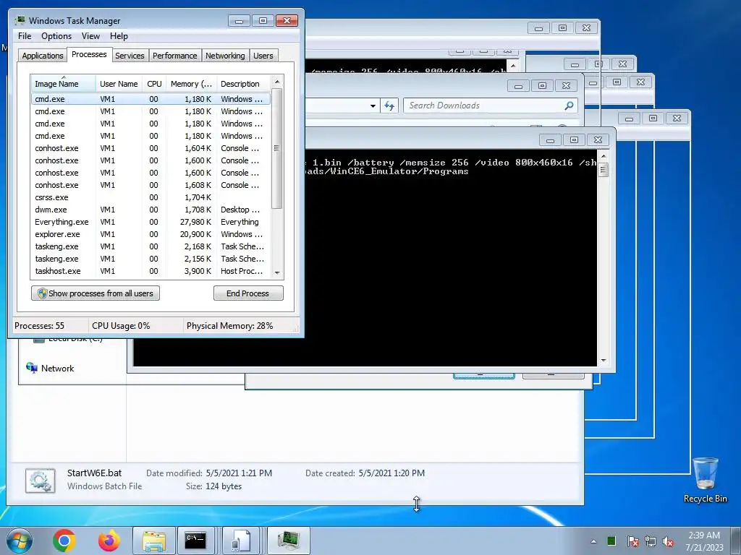Sort processes by the CPU column header
This screenshot has height=555, width=741.
154,84
